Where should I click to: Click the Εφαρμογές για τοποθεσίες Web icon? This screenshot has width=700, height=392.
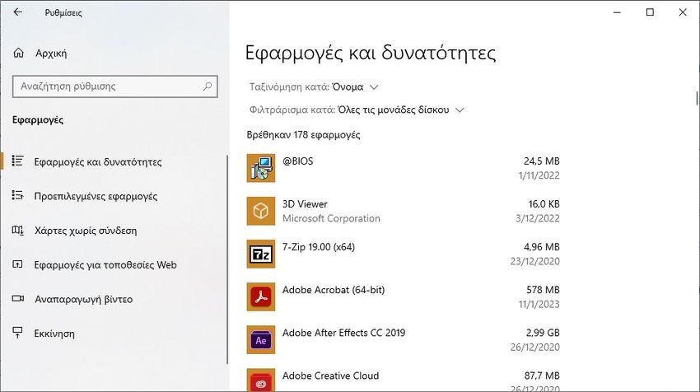(17, 264)
